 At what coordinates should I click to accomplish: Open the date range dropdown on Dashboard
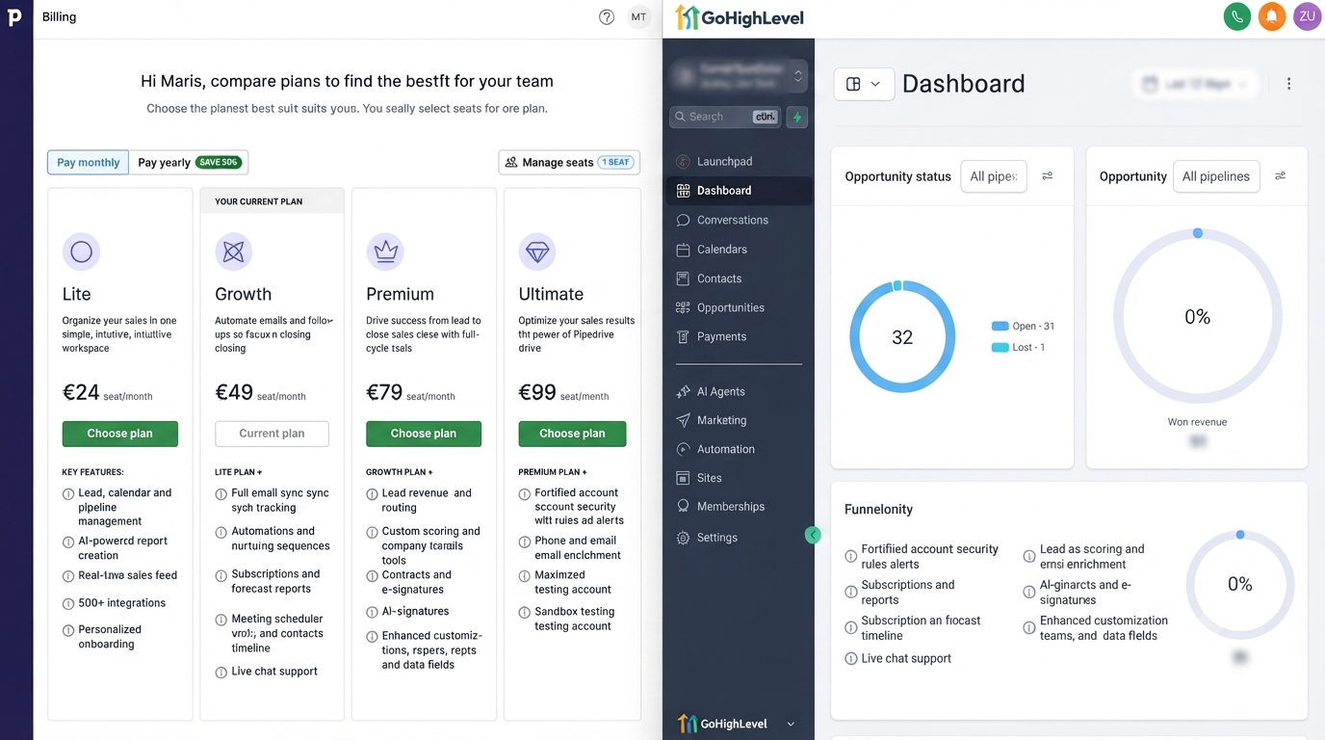click(x=1195, y=84)
